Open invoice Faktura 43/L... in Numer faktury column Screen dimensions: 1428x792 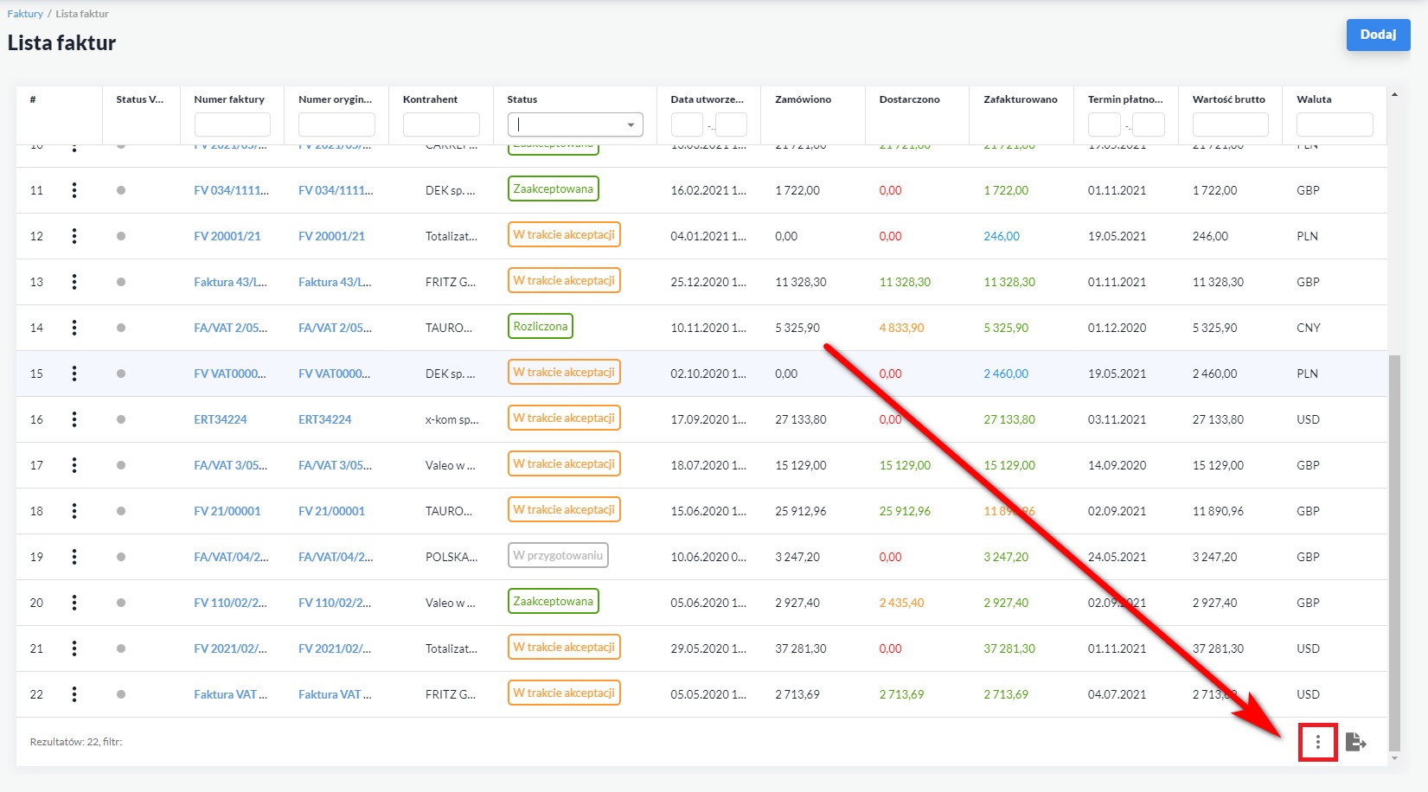click(x=230, y=282)
